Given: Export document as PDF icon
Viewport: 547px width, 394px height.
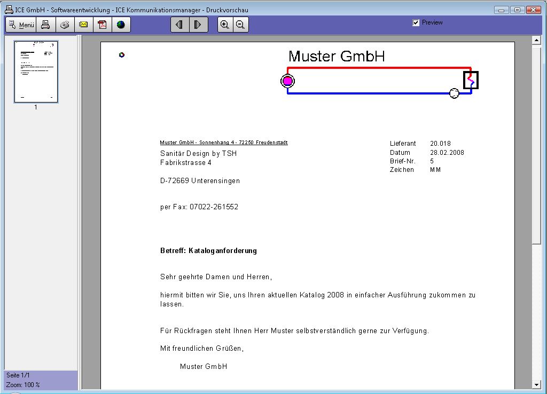Looking at the screenshot, I should click(102, 25).
